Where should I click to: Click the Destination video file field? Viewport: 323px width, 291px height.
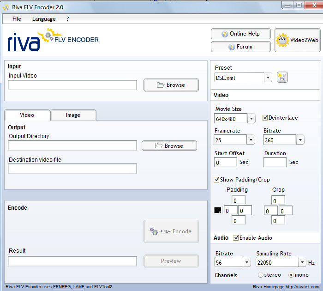pyautogui.click(x=72, y=169)
